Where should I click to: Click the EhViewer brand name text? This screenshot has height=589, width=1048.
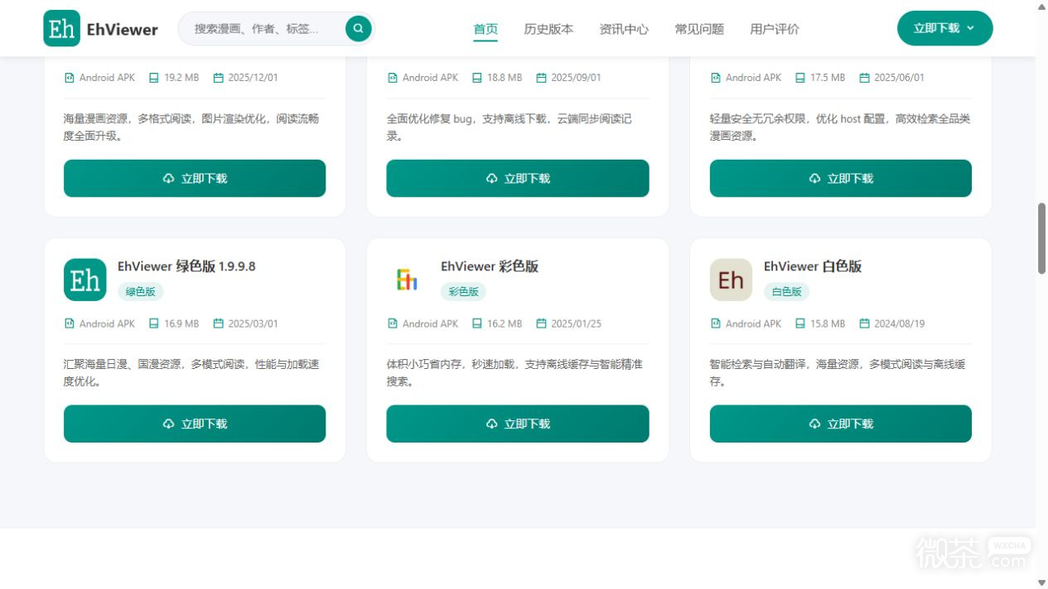tap(122, 30)
